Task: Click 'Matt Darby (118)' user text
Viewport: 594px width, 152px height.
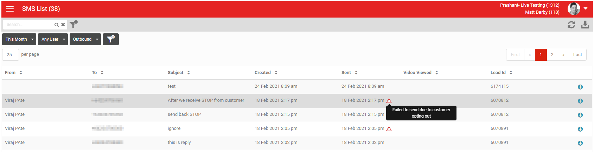Action: [x=542, y=12]
